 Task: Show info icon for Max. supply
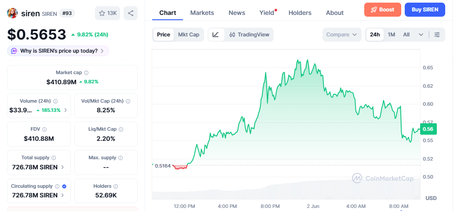pyautogui.click(x=121, y=158)
